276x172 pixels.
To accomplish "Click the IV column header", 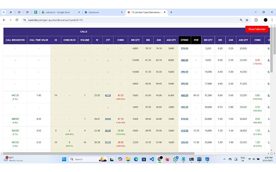I will [97, 40].
